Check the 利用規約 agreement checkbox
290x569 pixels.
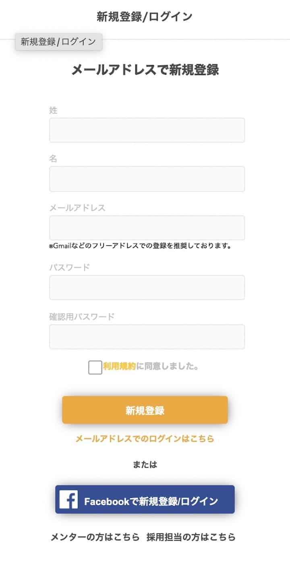tap(95, 367)
